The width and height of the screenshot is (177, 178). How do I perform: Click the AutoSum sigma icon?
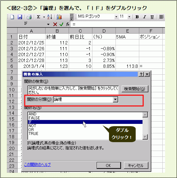coord(38,17)
